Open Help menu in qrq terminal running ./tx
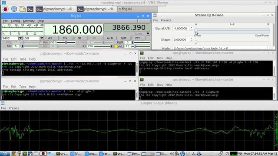Image resolution: width=278 pixels, height=156 pixels. 169,58
